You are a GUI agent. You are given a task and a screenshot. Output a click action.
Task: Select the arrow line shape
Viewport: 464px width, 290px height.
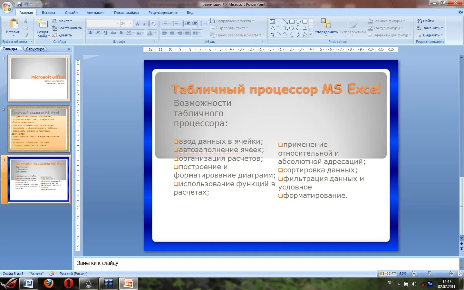tap(285, 22)
